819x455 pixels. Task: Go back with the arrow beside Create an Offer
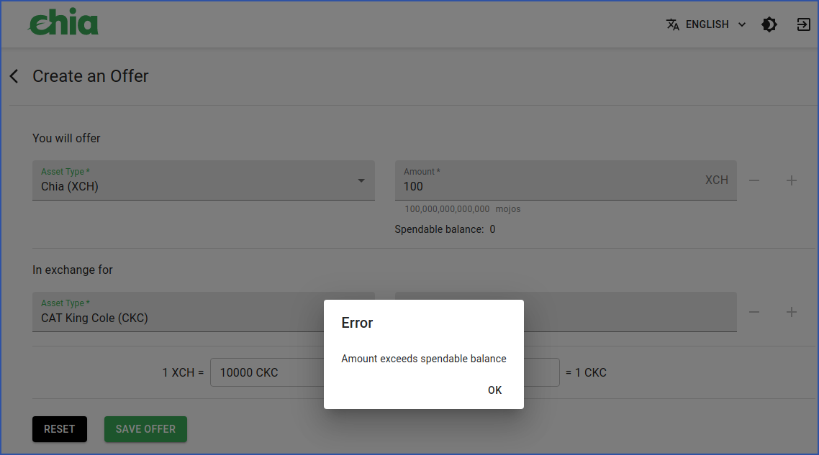(x=14, y=76)
